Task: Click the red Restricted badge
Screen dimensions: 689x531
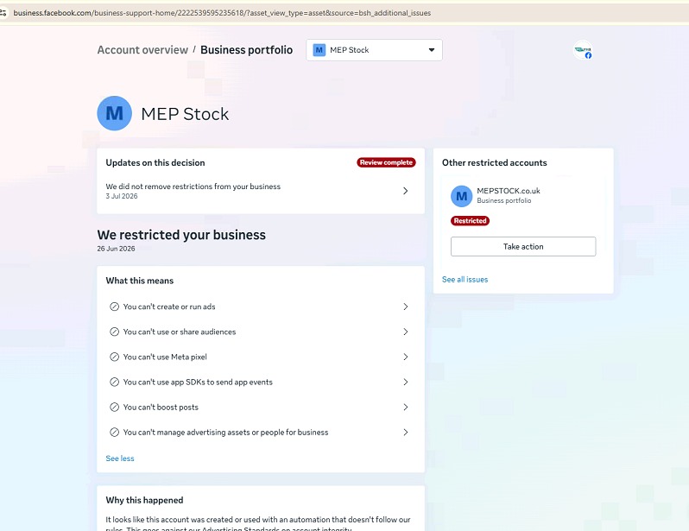Action: tap(471, 221)
